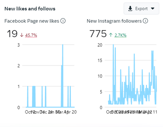Click the green up arrow beside 2.7K%
This screenshot has height=127, width=163.
coord(111,35)
